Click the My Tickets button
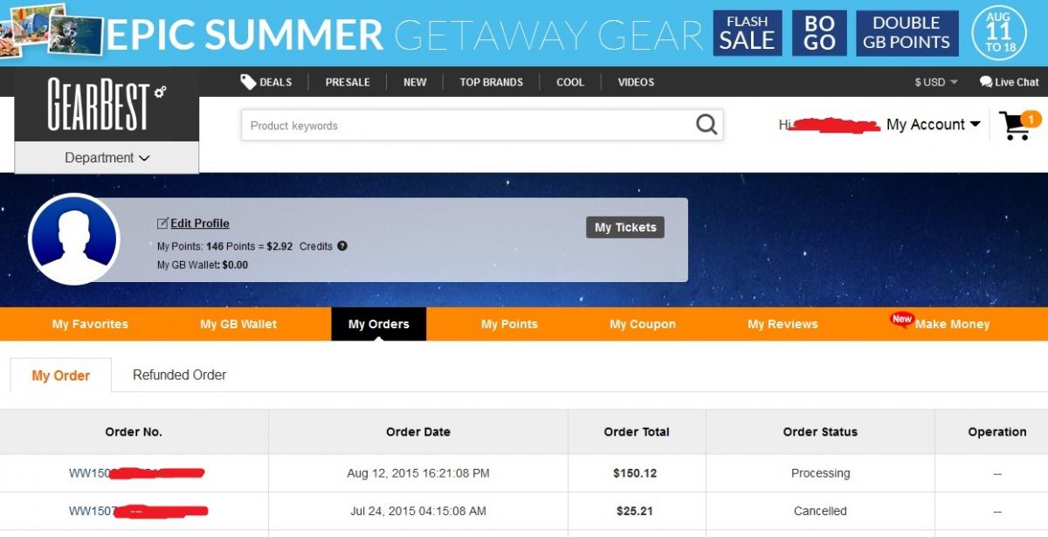Image resolution: width=1048 pixels, height=537 pixels. coord(625,227)
